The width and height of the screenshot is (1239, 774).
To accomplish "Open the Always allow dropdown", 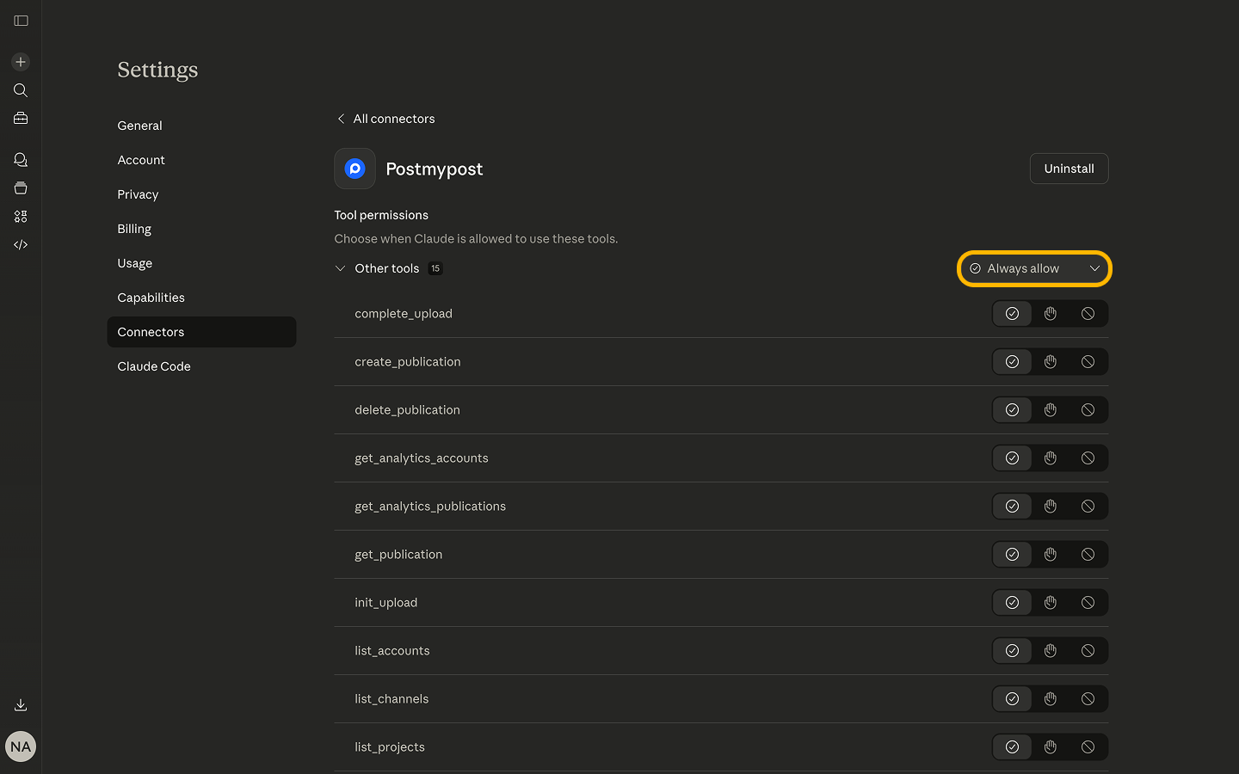I will click(x=1034, y=268).
